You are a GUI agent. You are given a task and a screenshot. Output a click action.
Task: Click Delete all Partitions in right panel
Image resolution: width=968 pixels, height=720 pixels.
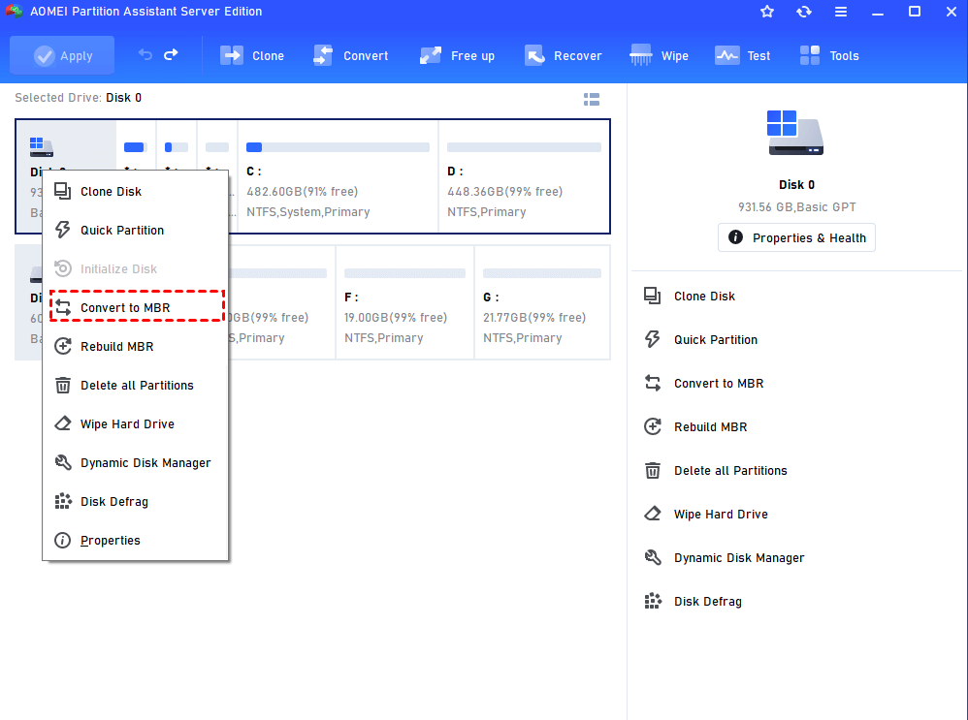click(716, 471)
